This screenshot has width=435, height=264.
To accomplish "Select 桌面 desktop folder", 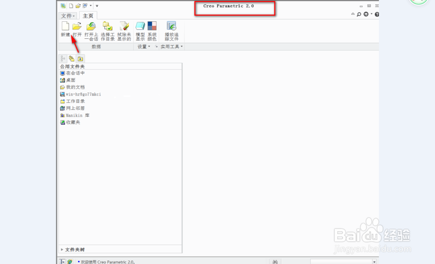I will [x=68, y=80].
